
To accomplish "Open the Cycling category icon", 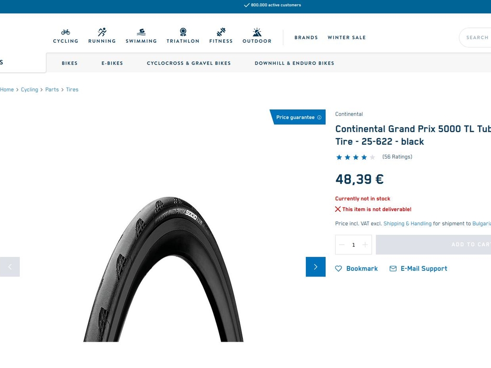I will point(65,32).
